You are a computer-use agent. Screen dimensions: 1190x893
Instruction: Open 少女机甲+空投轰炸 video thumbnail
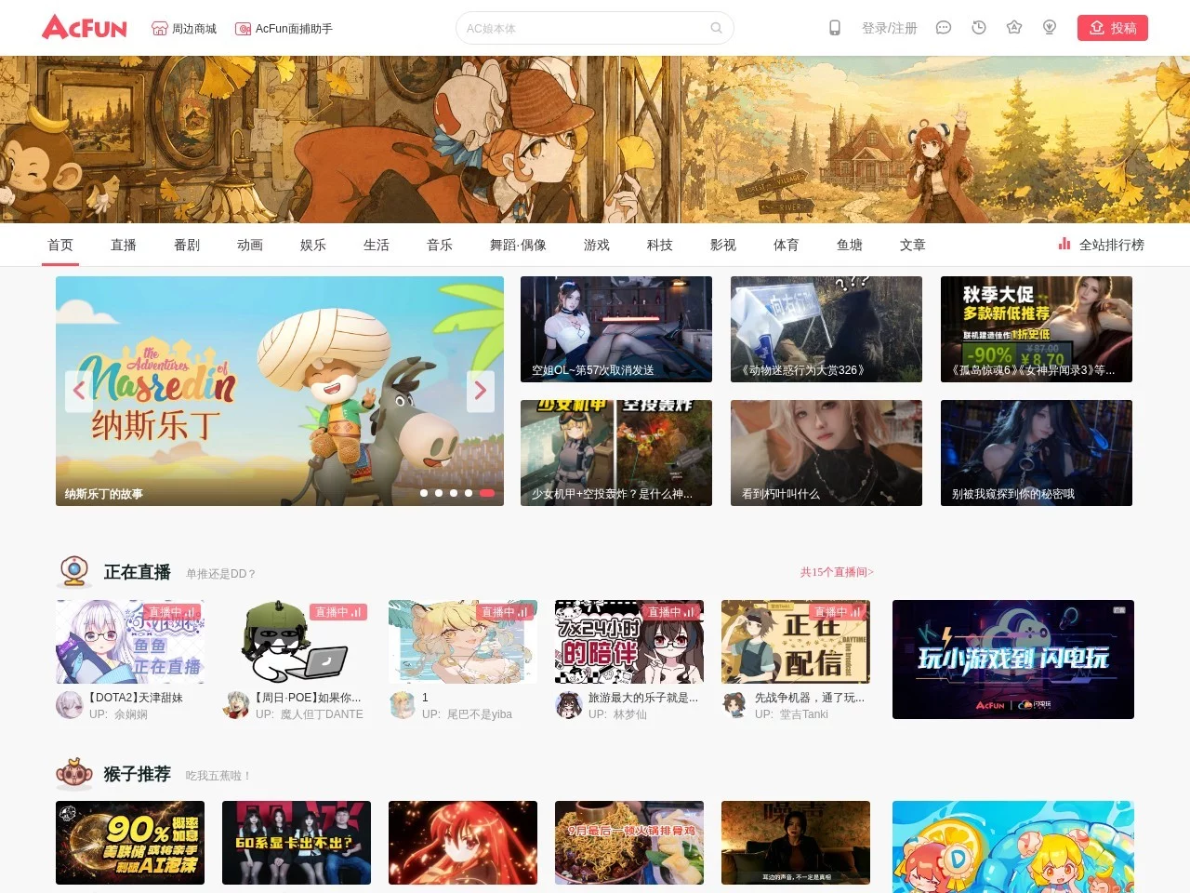(616, 453)
